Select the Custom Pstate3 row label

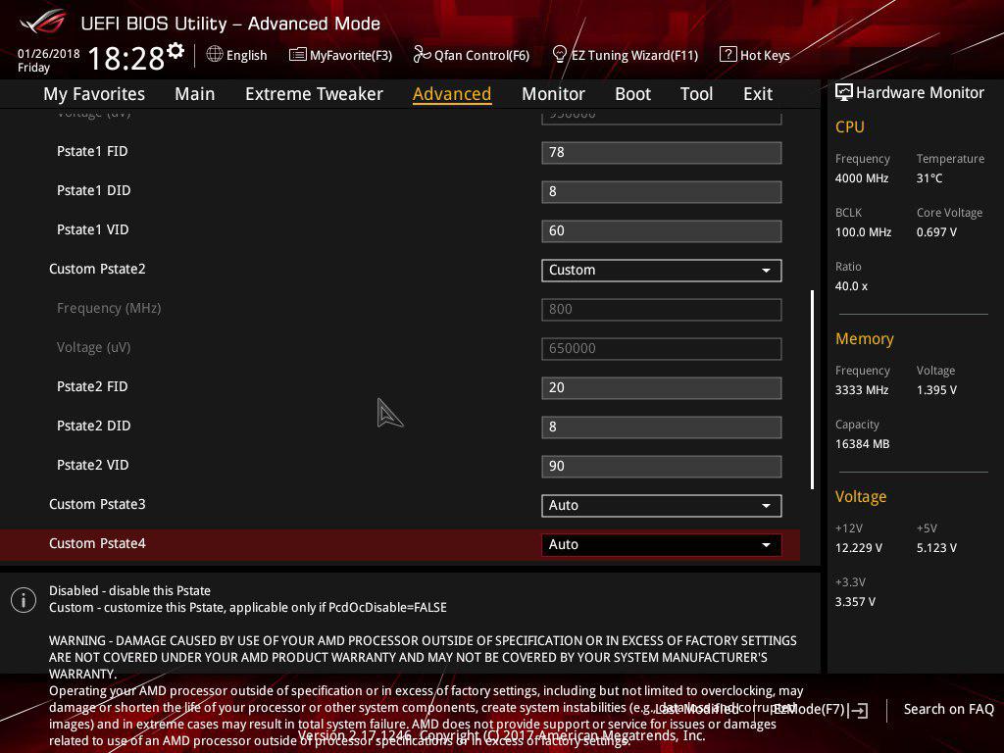coord(97,505)
